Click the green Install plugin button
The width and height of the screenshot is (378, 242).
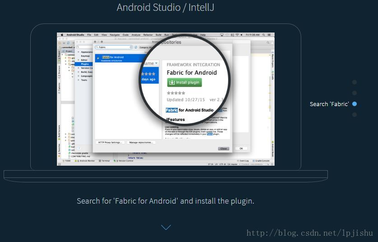[184, 83]
